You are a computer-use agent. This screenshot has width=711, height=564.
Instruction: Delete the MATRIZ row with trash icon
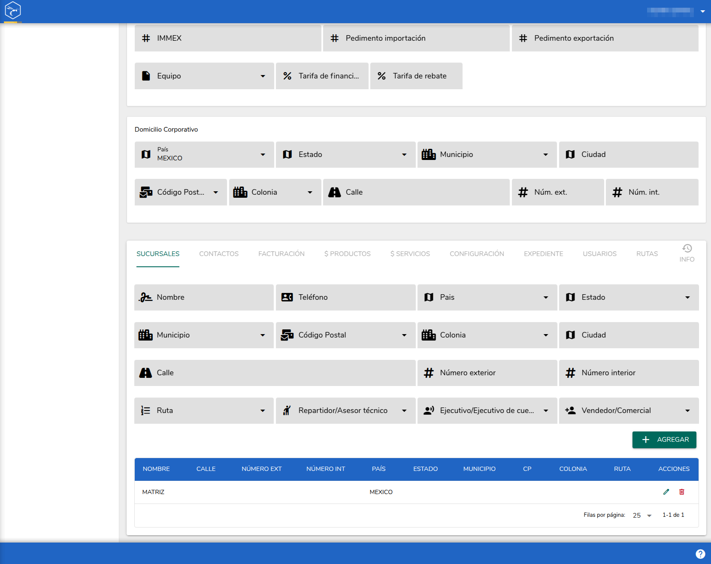(682, 492)
